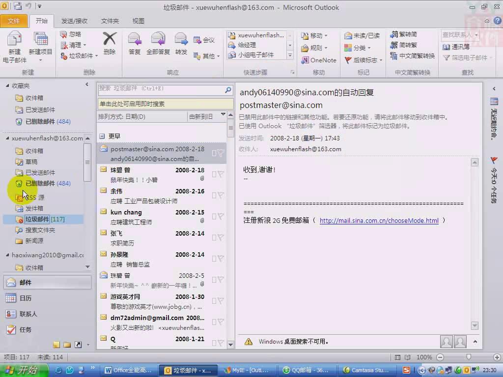Toggle category box on the 孙景隆 message

214,259
